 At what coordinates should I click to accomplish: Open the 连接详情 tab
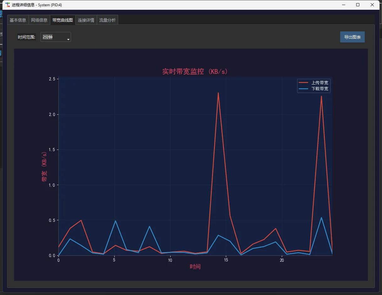click(x=86, y=20)
